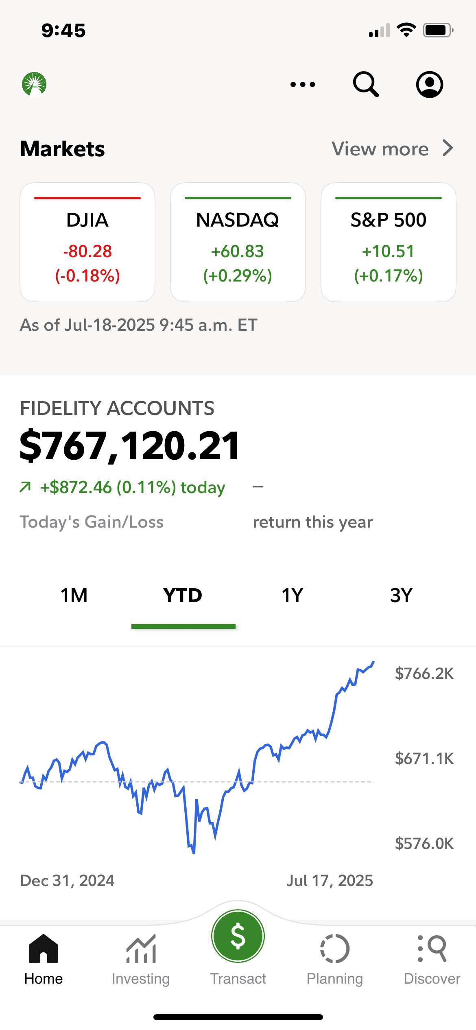This screenshot has width=476, height=1030.
Task: Tap the YTD balance line chart
Action: click(197, 765)
